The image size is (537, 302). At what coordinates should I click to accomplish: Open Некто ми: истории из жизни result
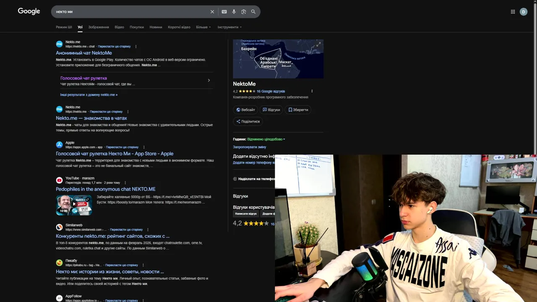[110, 272]
